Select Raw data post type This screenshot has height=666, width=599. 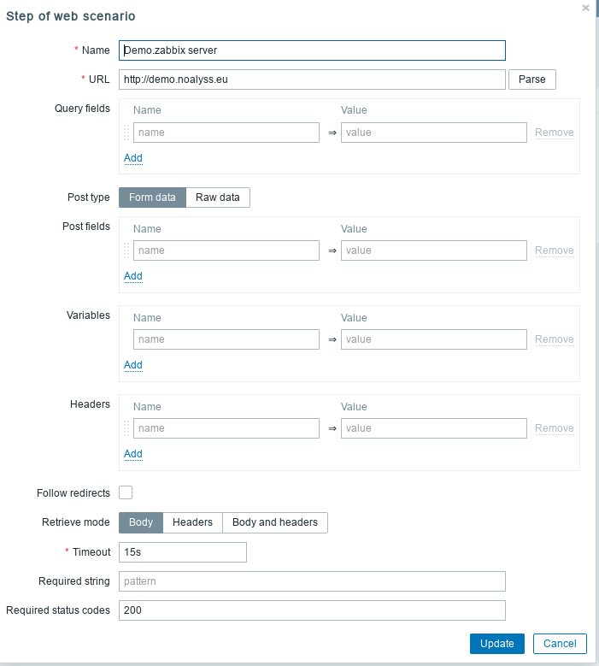tap(218, 197)
